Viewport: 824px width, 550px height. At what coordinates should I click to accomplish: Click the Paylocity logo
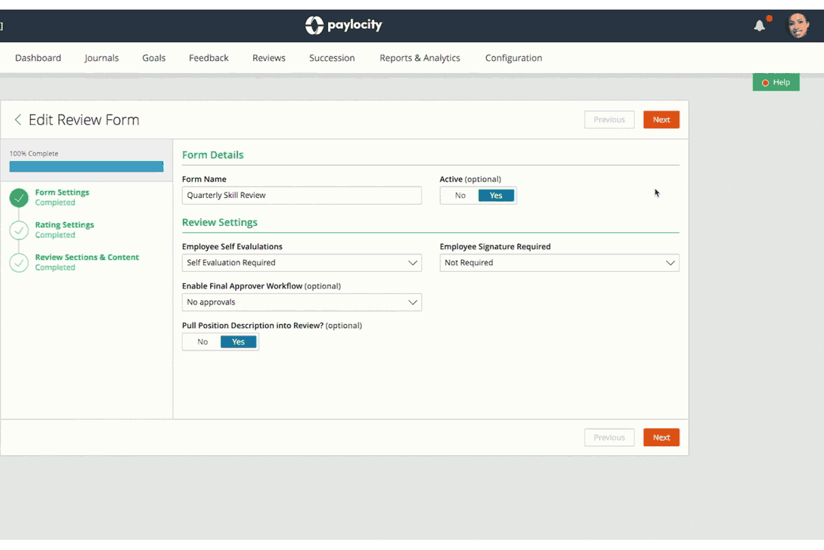[x=344, y=25]
